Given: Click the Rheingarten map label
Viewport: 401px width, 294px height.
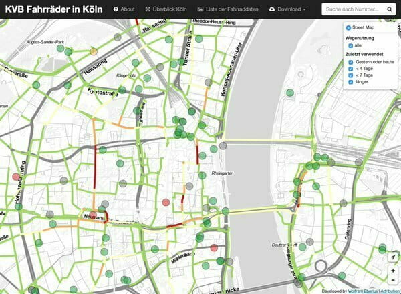Looking at the screenshot, I should click(x=223, y=173).
